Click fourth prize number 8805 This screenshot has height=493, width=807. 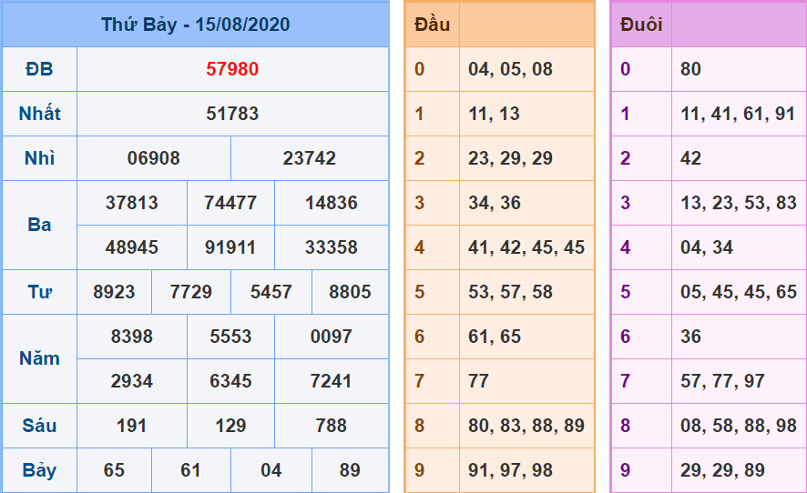click(x=350, y=292)
